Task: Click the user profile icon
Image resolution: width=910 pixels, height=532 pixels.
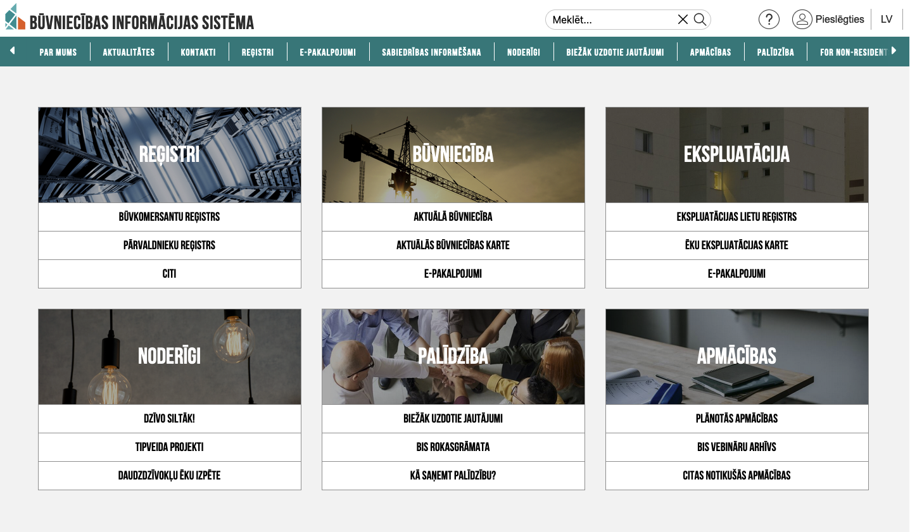Action: point(802,20)
